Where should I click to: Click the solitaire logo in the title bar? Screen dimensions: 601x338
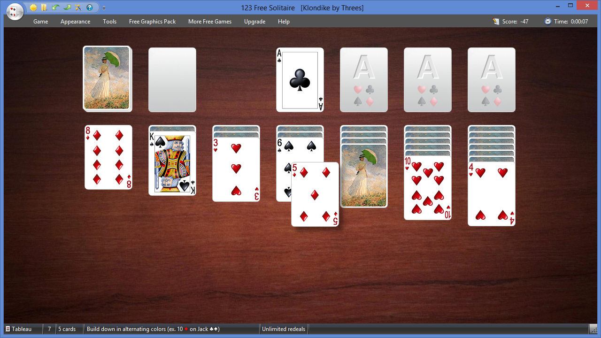click(x=15, y=11)
